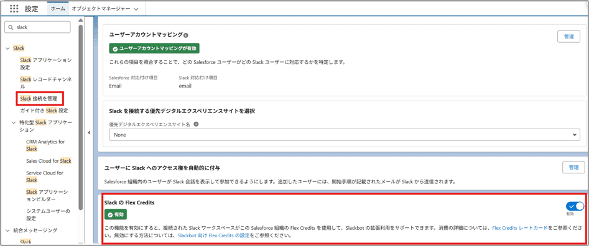
Task: Open the オブジェクトマネージャー tab chevron menu
Action: 136,9
